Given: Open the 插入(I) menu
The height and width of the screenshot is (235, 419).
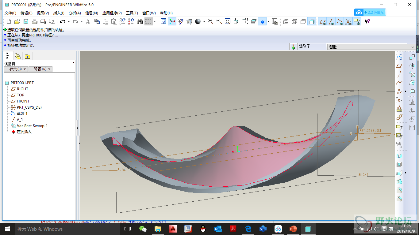Looking at the screenshot, I should [x=59, y=13].
